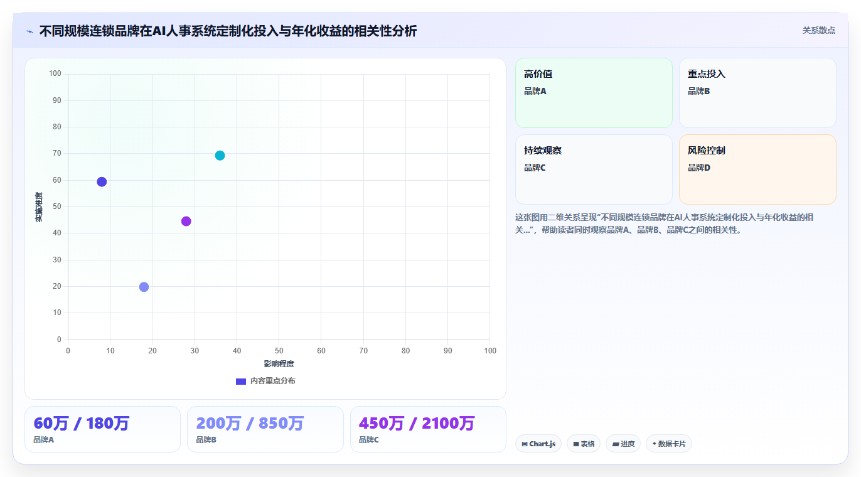Click the lightning icon beside the title

coord(29,31)
